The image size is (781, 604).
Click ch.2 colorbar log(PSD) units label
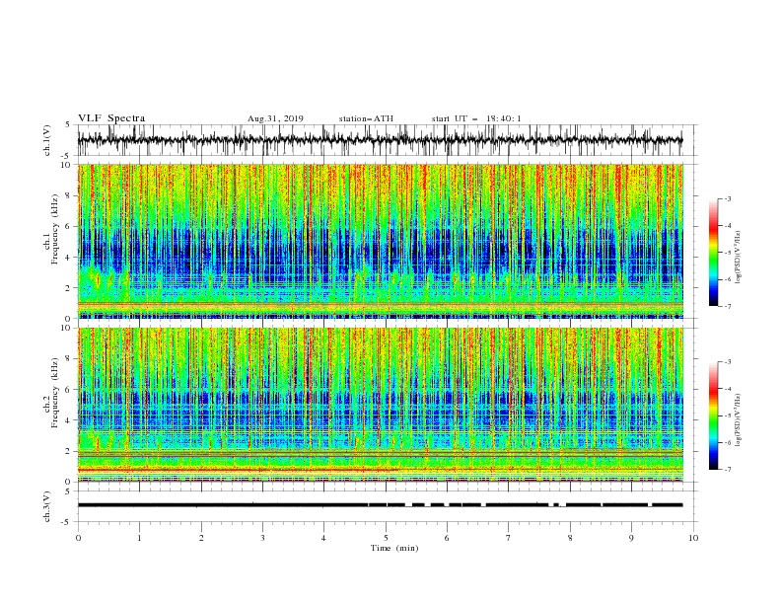[x=738, y=419]
